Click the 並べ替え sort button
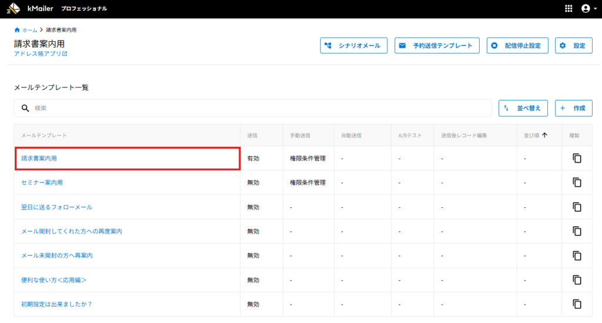The width and height of the screenshot is (602, 323). coord(524,108)
